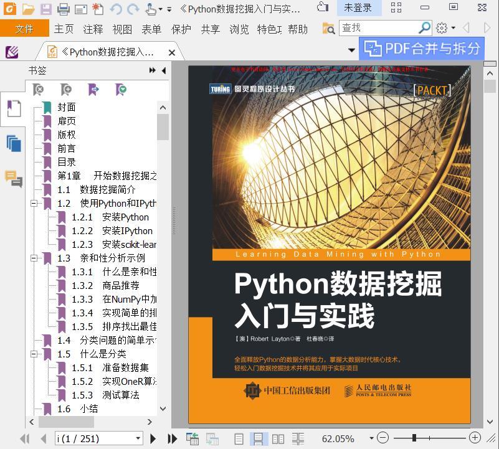499x449 pixels.
Task: Go to the next page
Action: pos(153,439)
